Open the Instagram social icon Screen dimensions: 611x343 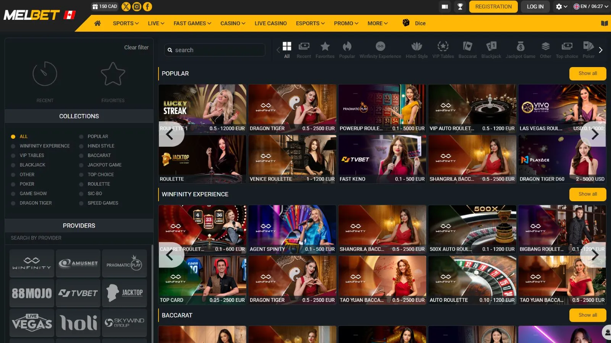137,6
